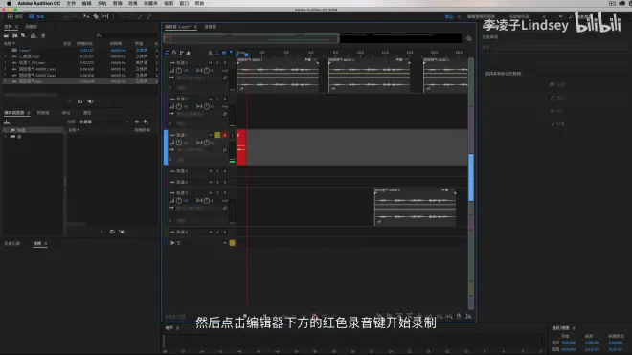Click the zoom full star icon beside navigator
This screenshot has width=632, height=355.
(x=469, y=38)
